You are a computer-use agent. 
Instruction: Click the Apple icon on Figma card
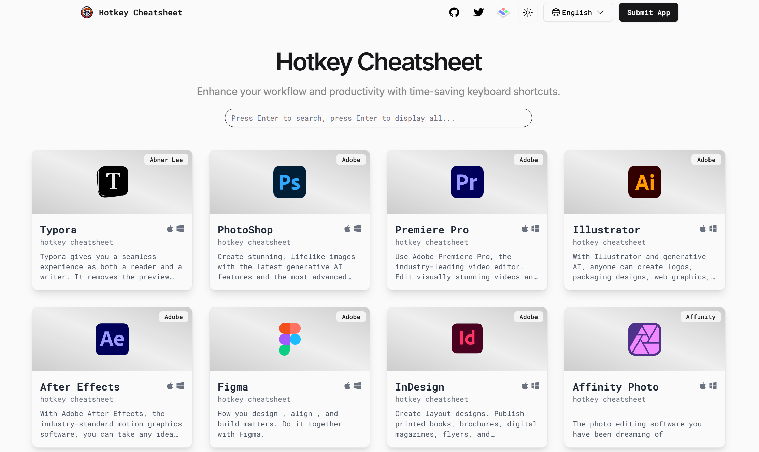click(x=347, y=386)
